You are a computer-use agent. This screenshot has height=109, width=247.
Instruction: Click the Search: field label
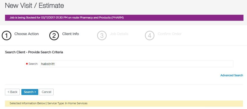33,64
